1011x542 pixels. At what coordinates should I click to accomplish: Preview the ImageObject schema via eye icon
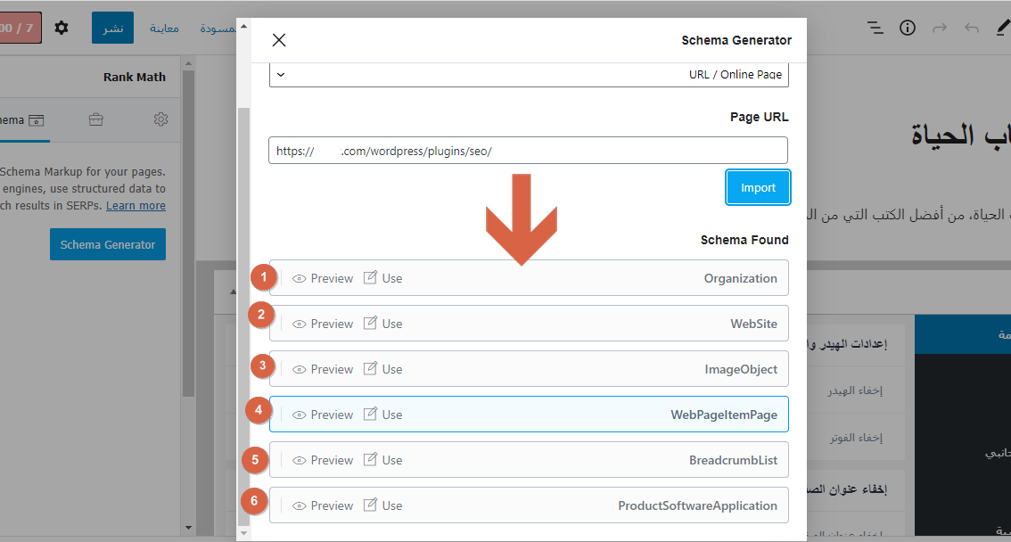(300, 369)
